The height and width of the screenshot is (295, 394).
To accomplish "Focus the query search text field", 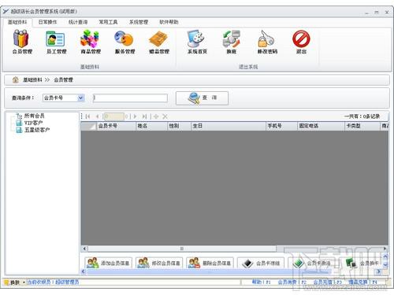I will [x=130, y=98].
